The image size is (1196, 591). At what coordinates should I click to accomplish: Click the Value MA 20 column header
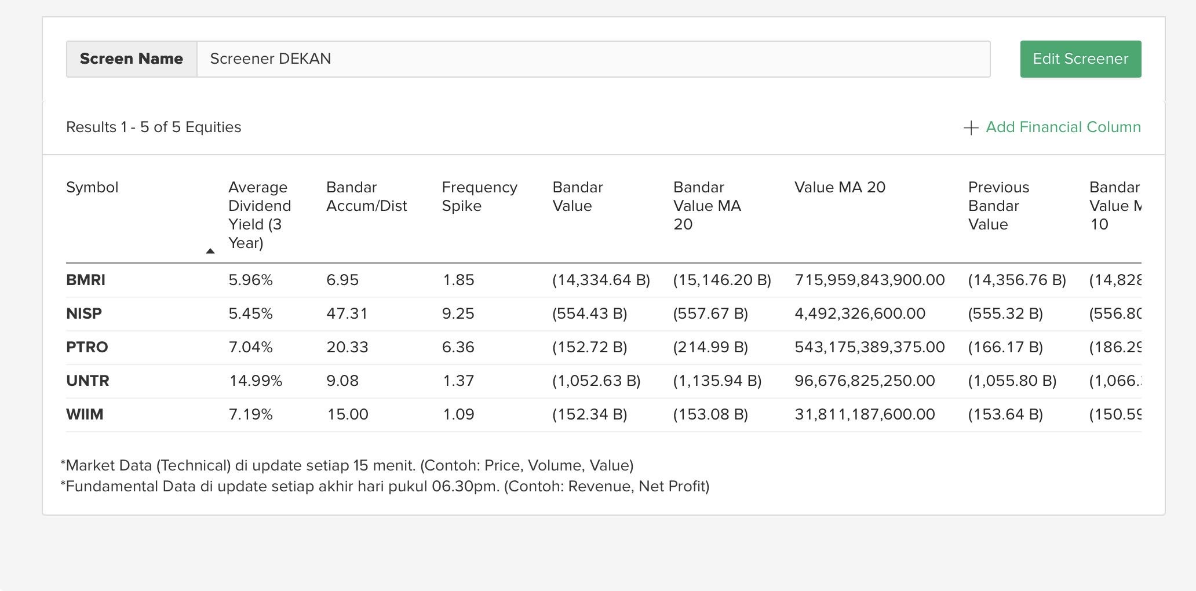(x=840, y=188)
